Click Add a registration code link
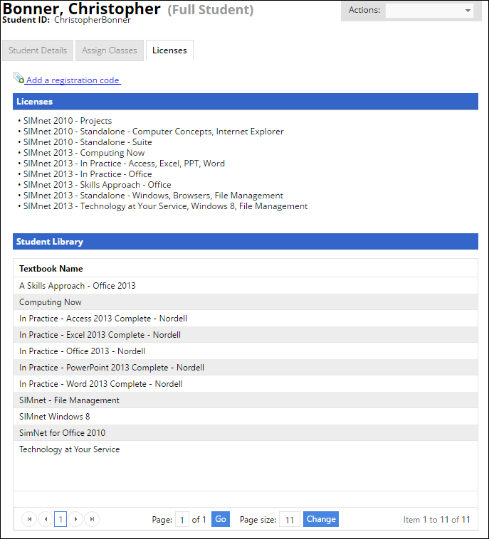The image size is (489, 539). [x=73, y=80]
